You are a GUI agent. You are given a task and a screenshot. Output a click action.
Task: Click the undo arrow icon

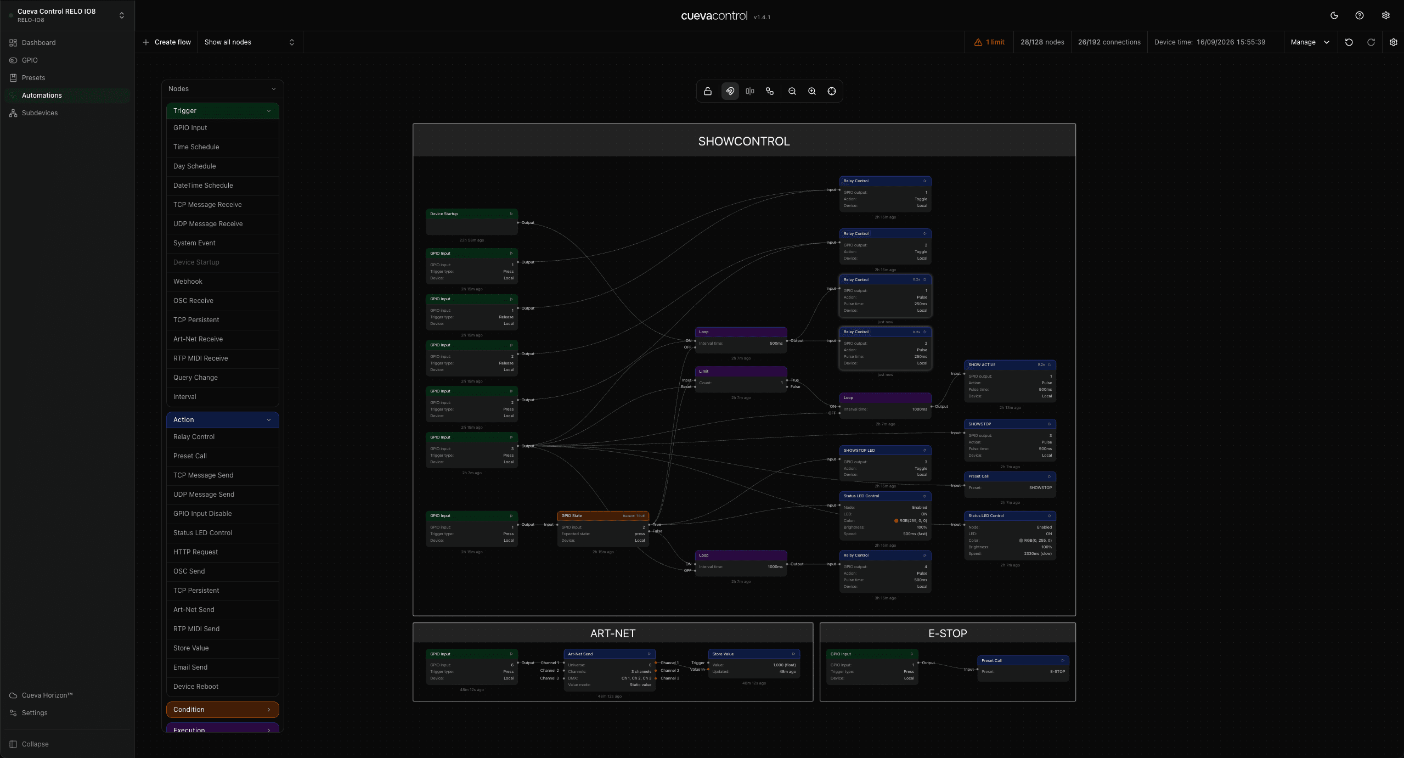coord(1349,42)
